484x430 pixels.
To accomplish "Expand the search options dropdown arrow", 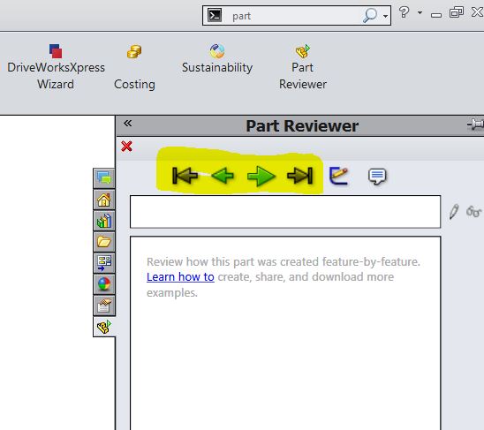I will 385,17.
